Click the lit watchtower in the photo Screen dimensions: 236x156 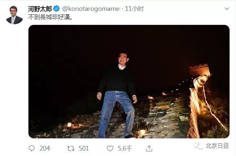coord(199,70)
